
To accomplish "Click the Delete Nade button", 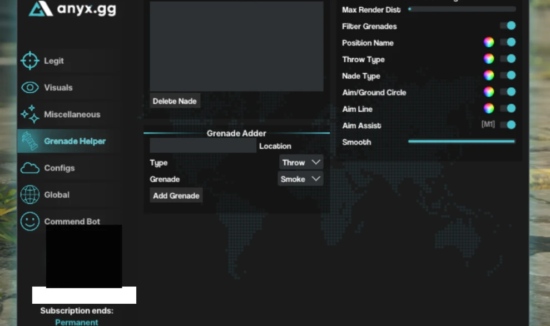I will click(175, 101).
